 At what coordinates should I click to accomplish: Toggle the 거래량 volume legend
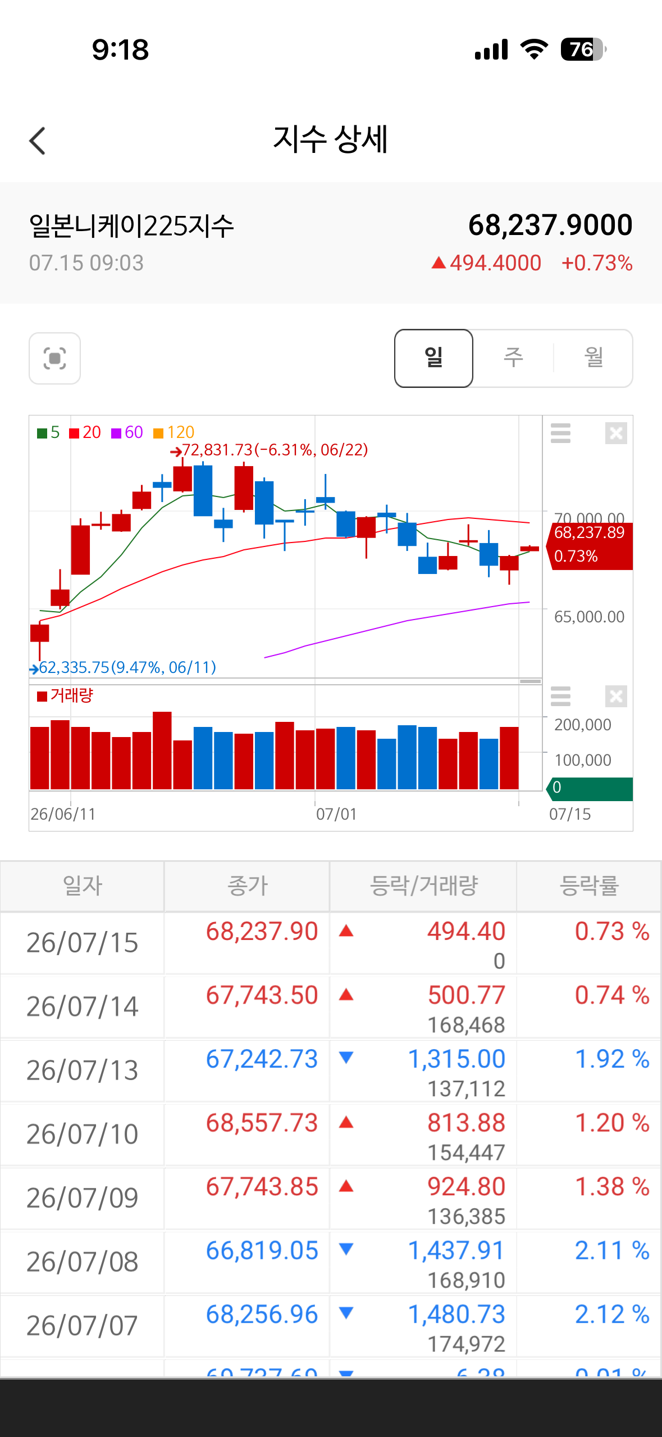(x=65, y=696)
